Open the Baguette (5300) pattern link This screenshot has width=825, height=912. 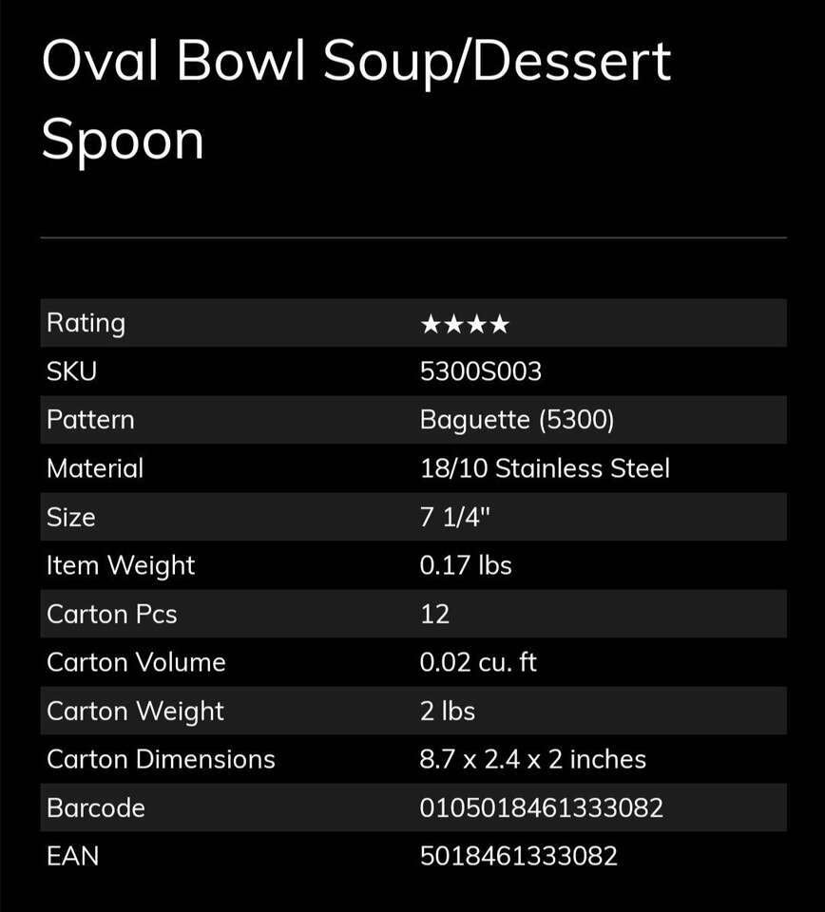pyautogui.click(x=517, y=420)
